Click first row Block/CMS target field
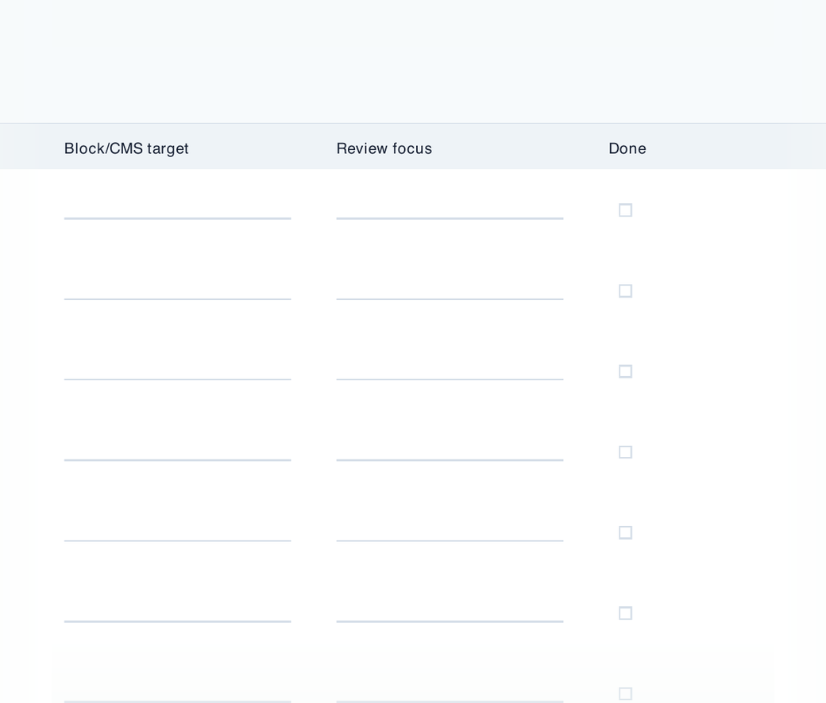Image resolution: width=826 pixels, height=703 pixels. click(178, 210)
